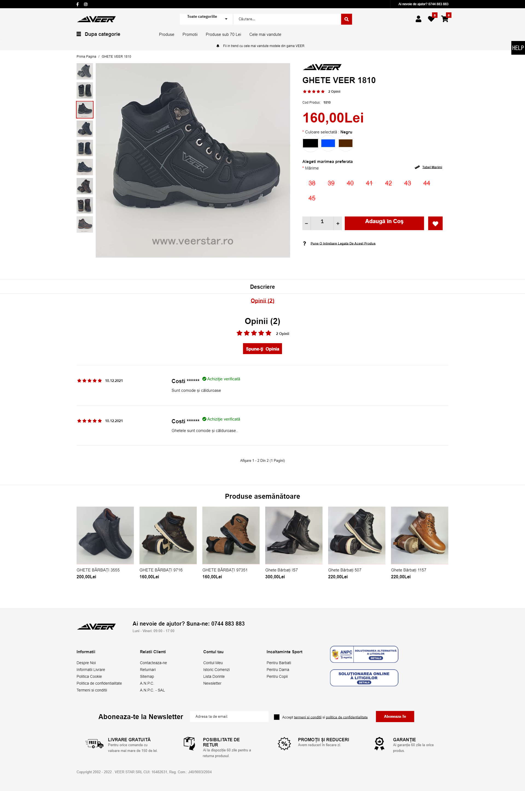The width and height of the screenshot is (525, 791).
Task: Open the wishlist heart icon in header
Action: tap(431, 19)
